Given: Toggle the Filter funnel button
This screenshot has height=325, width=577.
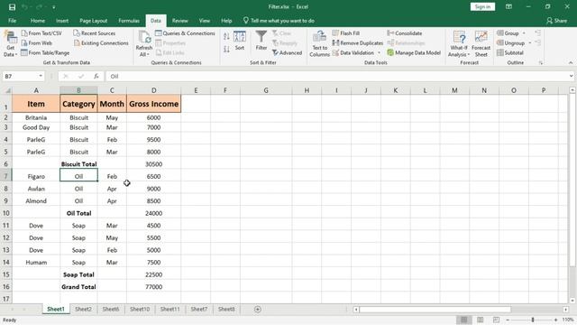Looking at the screenshot, I should point(261,41).
